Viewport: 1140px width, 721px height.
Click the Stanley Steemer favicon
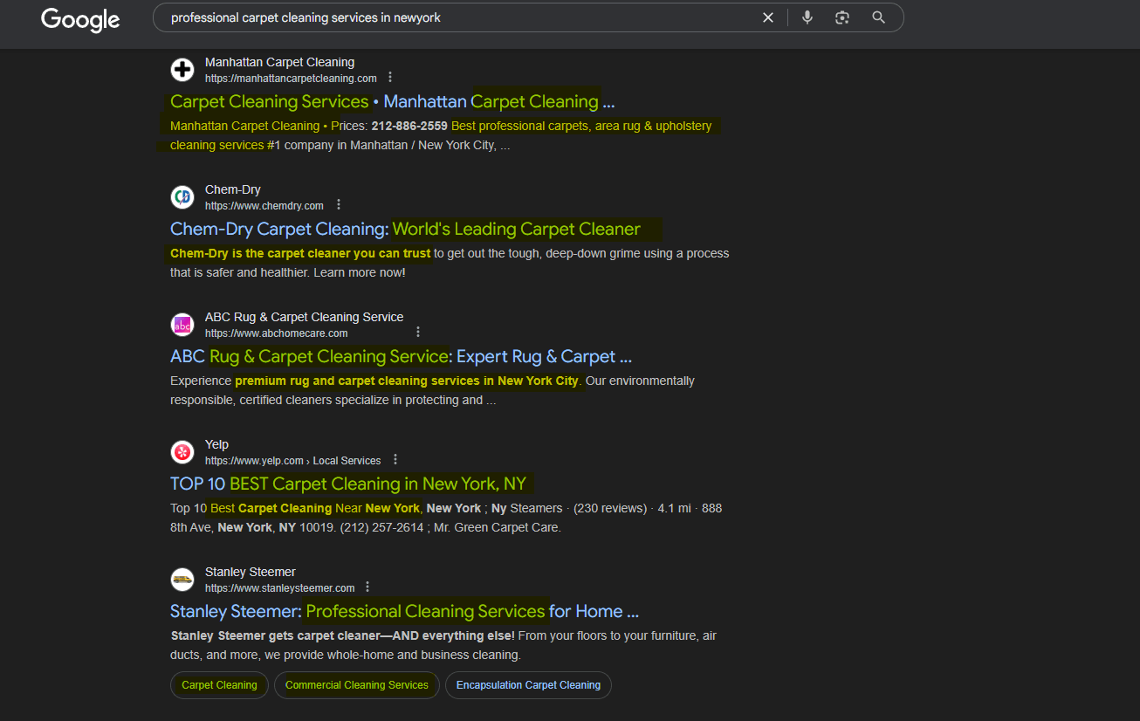tap(182, 580)
